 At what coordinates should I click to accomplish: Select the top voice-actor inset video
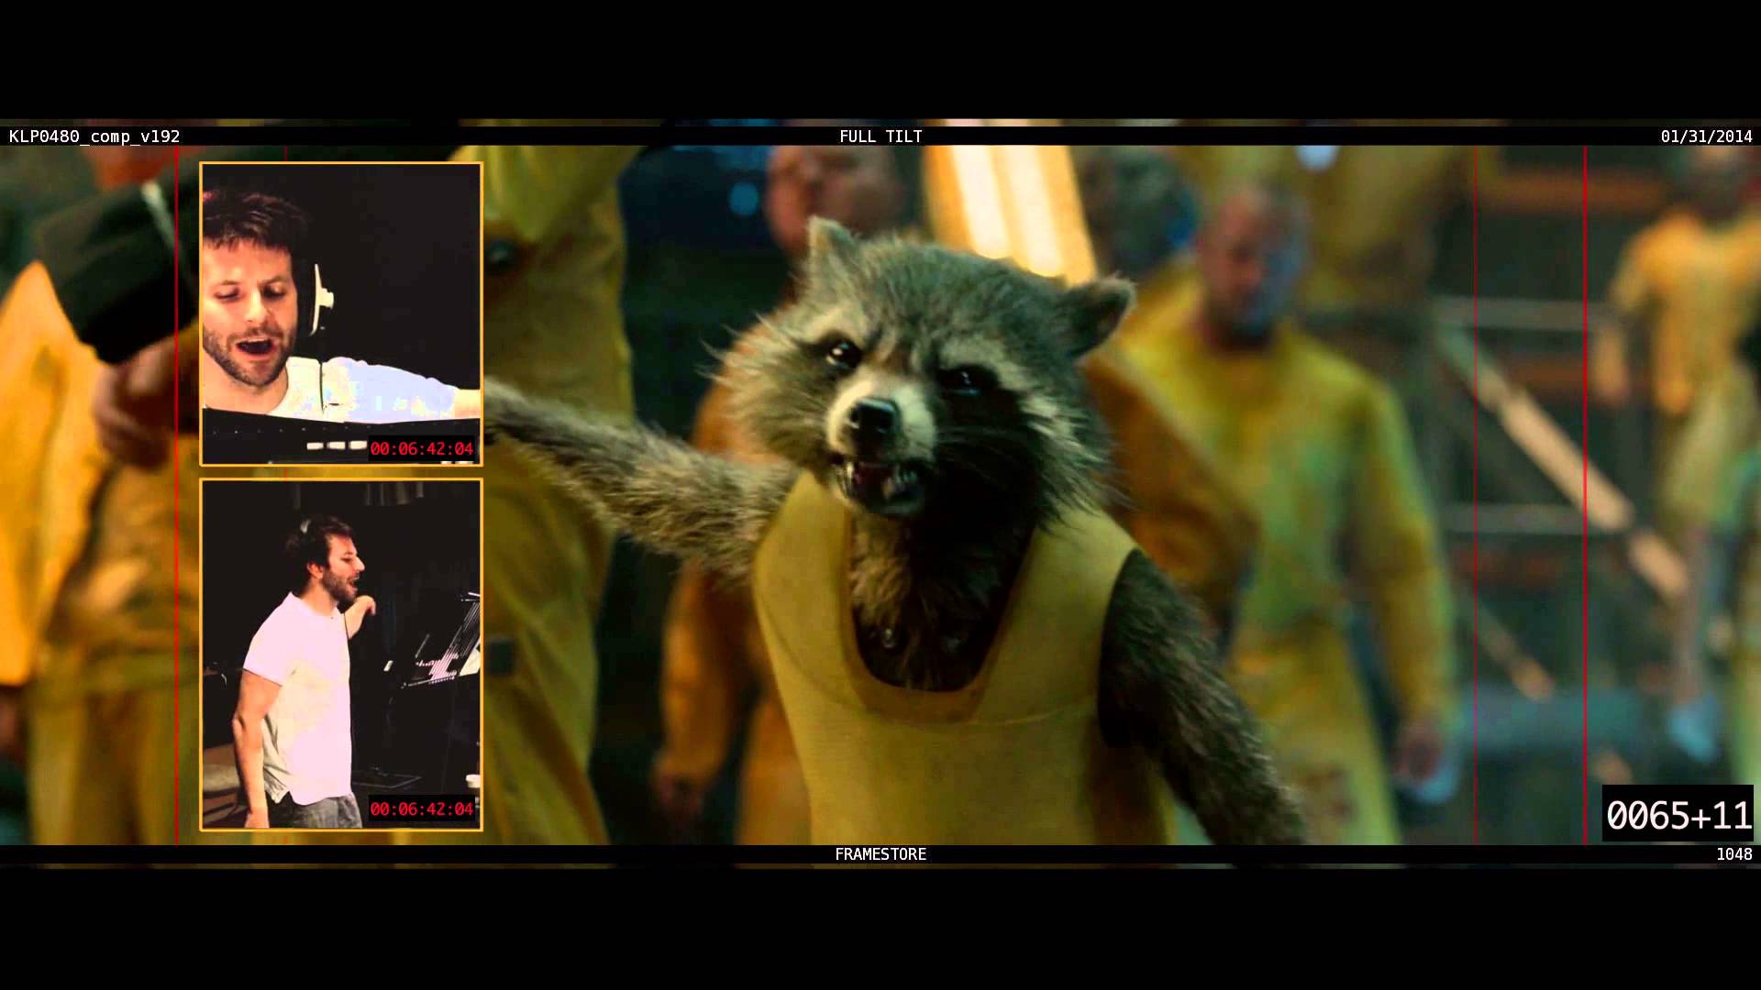pos(341,314)
